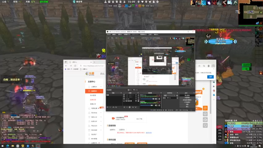Move scene down arrow in OBS Scenes panel
Viewport: 263px width, 148px height.
(116, 107)
